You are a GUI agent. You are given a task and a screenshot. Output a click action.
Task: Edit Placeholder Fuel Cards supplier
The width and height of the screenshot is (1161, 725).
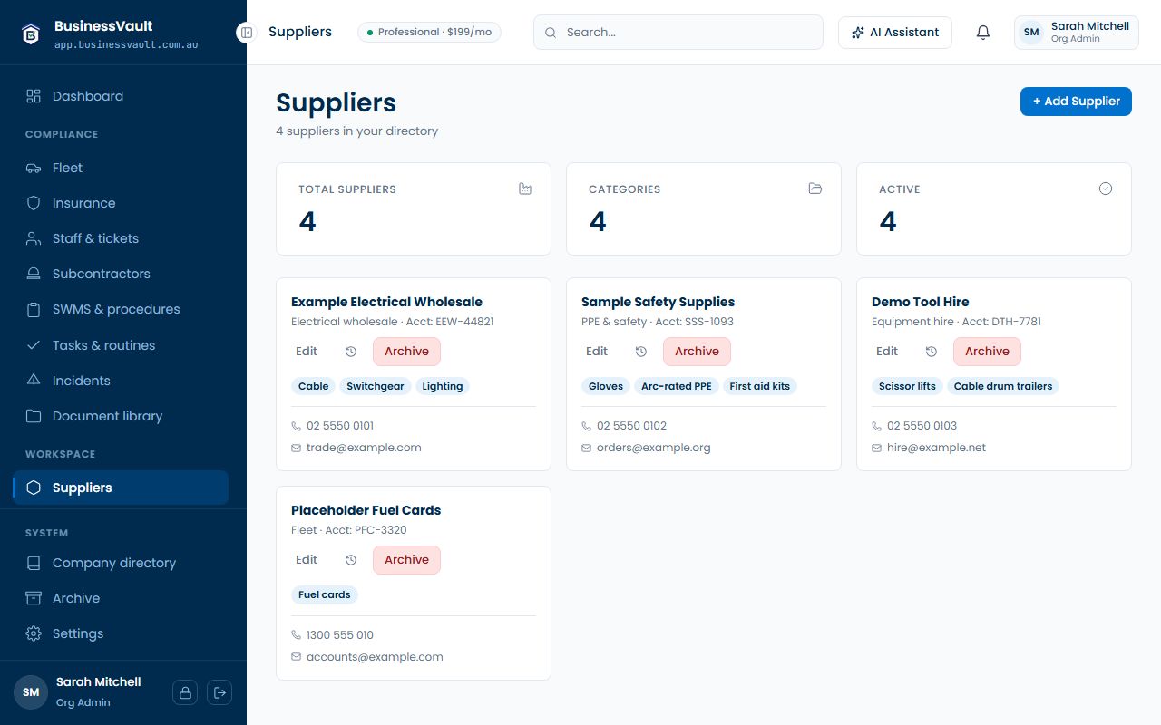point(307,560)
